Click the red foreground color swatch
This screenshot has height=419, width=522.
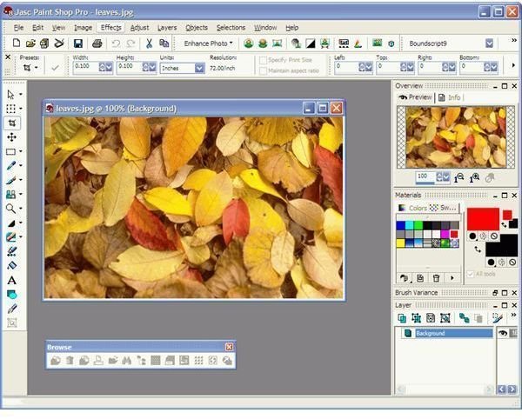pyautogui.click(x=482, y=217)
